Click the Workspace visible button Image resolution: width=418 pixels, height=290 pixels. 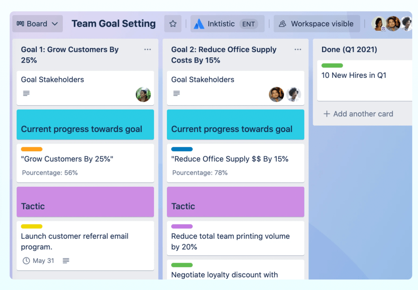(x=317, y=24)
